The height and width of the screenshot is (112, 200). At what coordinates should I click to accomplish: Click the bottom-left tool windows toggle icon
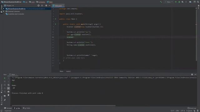pos(1,111)
